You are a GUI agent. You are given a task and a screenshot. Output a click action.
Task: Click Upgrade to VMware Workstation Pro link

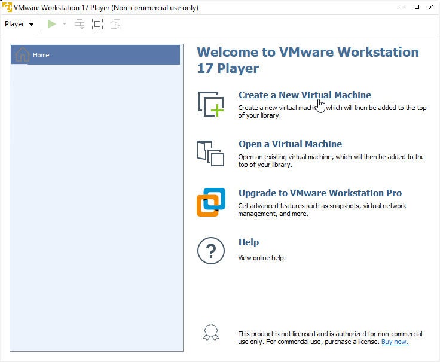[320, 193]
